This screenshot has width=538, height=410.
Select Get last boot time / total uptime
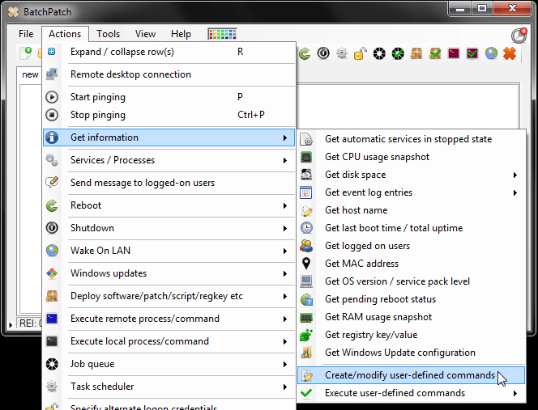[411, 228]
